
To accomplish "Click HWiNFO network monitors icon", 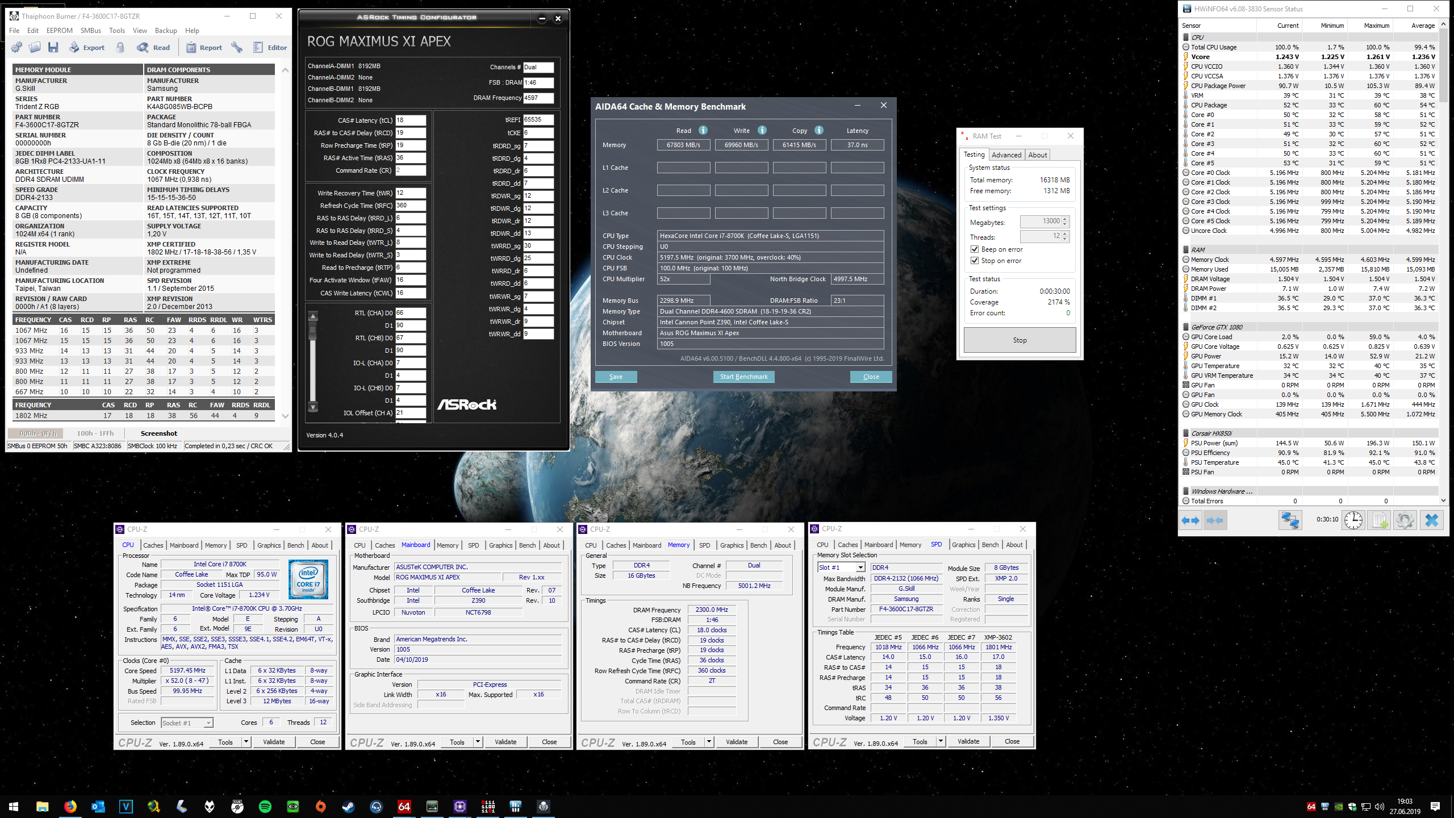I will 1290,520.
